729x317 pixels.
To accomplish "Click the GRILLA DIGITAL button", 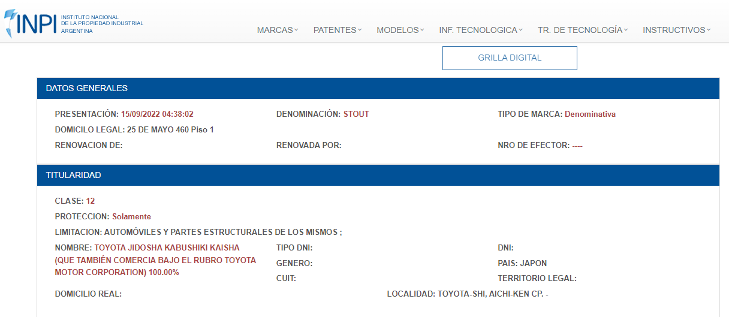I will [x=510, y=58].
